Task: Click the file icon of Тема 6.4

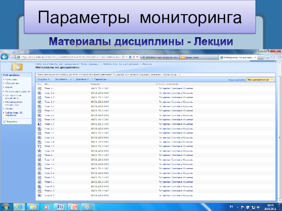Action: click(x=39, y=196)
